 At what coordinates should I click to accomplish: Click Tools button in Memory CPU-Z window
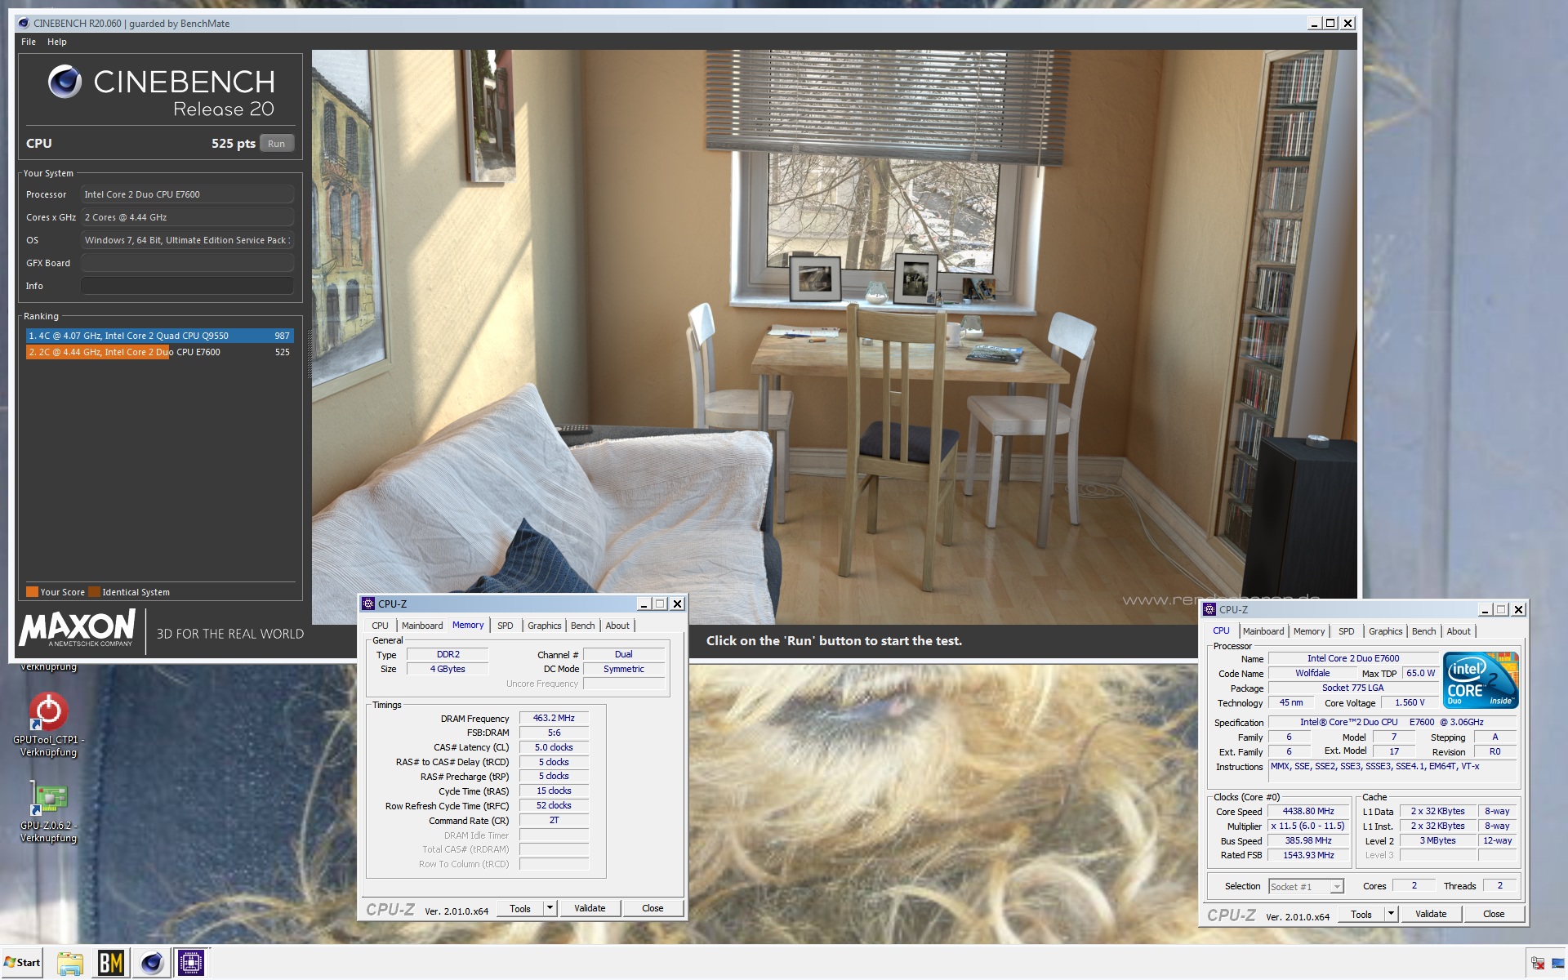520,908
